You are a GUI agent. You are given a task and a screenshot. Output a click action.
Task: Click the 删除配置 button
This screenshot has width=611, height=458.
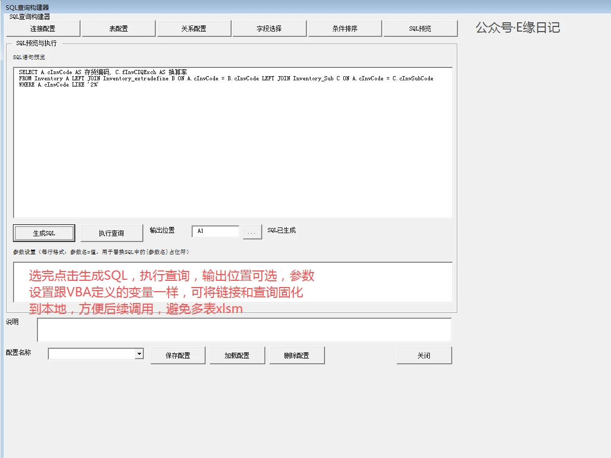(x=296, y=355)
